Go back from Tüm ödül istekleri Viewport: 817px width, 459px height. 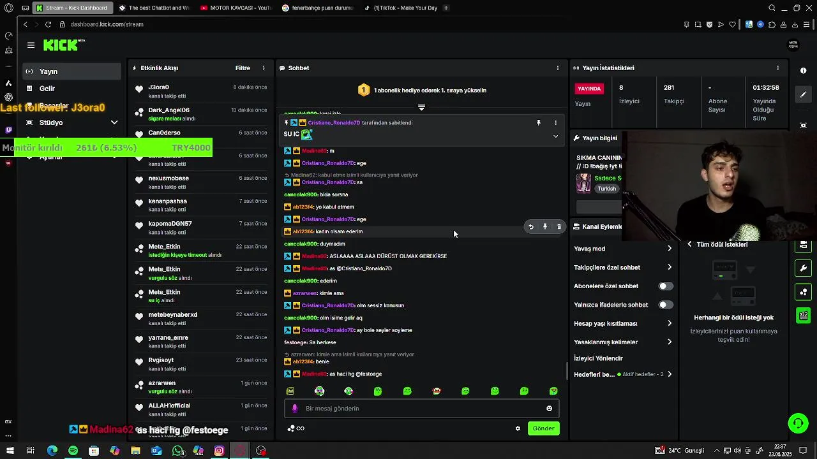(x=689, y=245)
